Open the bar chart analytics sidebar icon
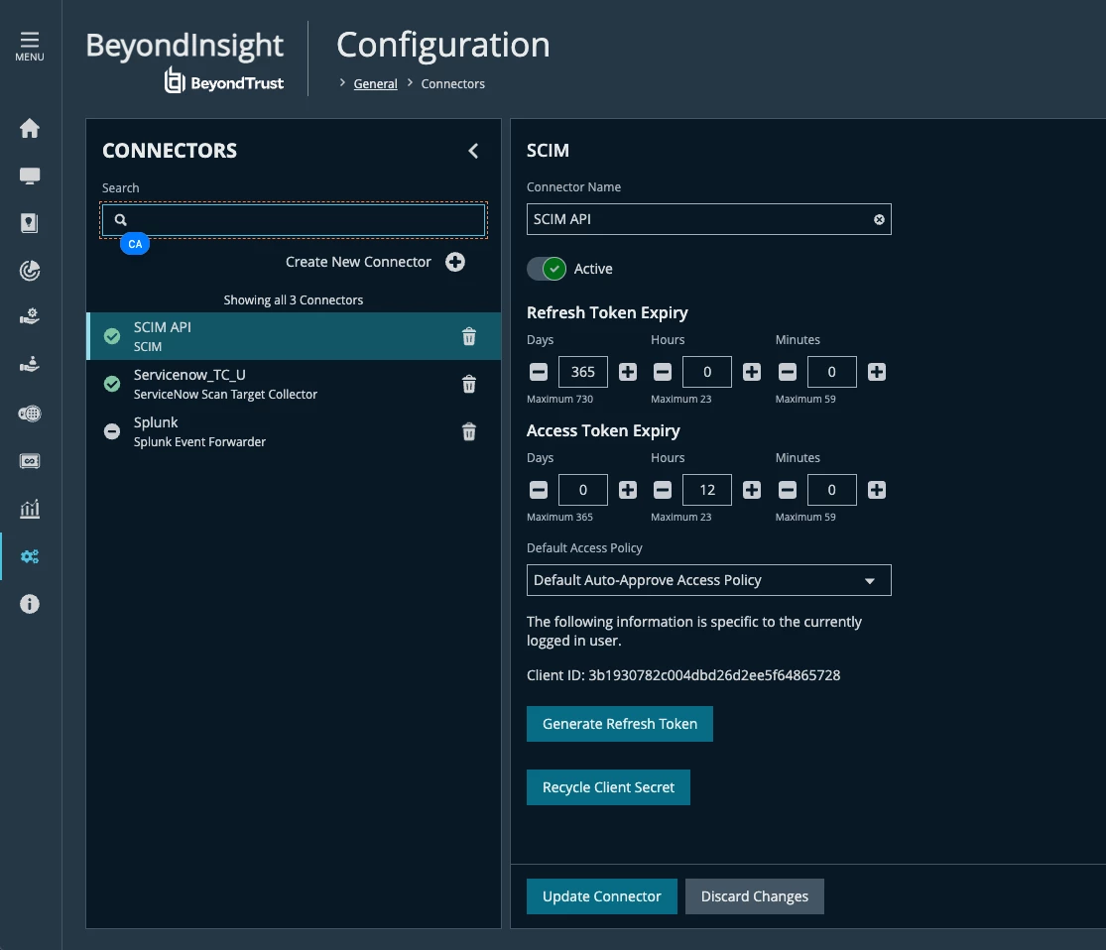1106x950 pixels. 30,509
